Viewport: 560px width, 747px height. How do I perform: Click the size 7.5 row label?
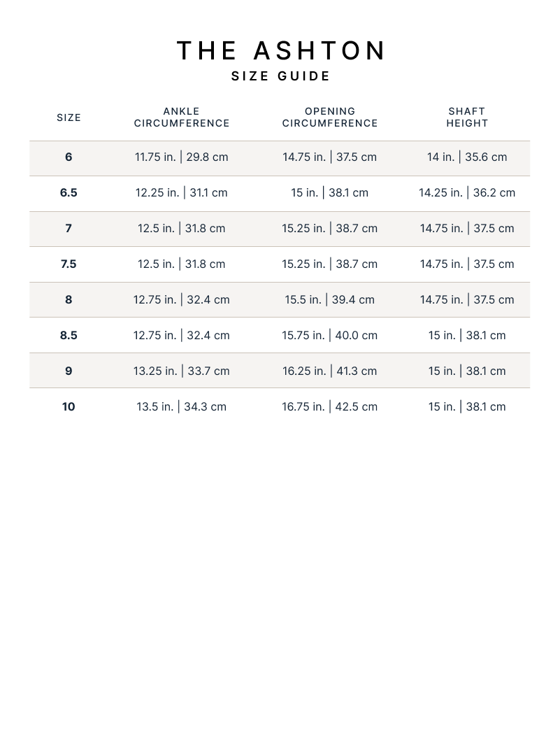(x=69, y=264)
